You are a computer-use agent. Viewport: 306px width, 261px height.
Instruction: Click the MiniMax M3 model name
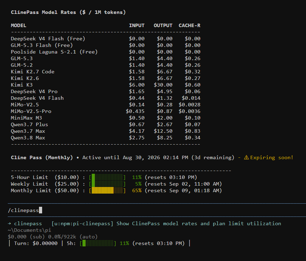coord(26,118)
